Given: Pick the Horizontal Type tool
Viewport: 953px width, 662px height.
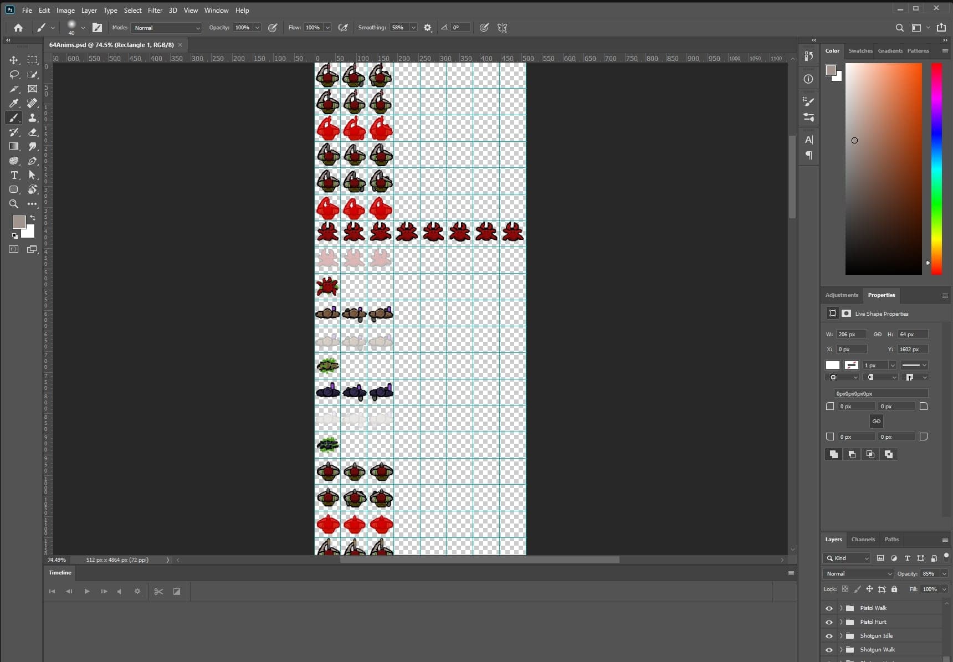Looking at the screenshot, I should tap(14, 175).
